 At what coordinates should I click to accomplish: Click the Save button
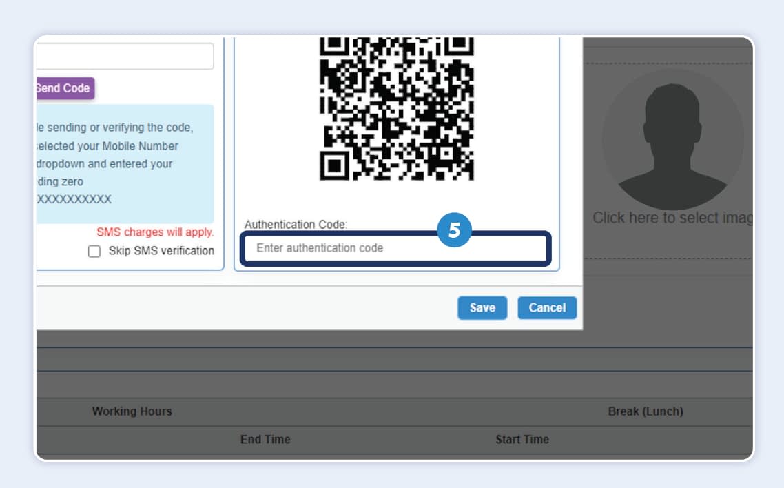pos(482,307)
